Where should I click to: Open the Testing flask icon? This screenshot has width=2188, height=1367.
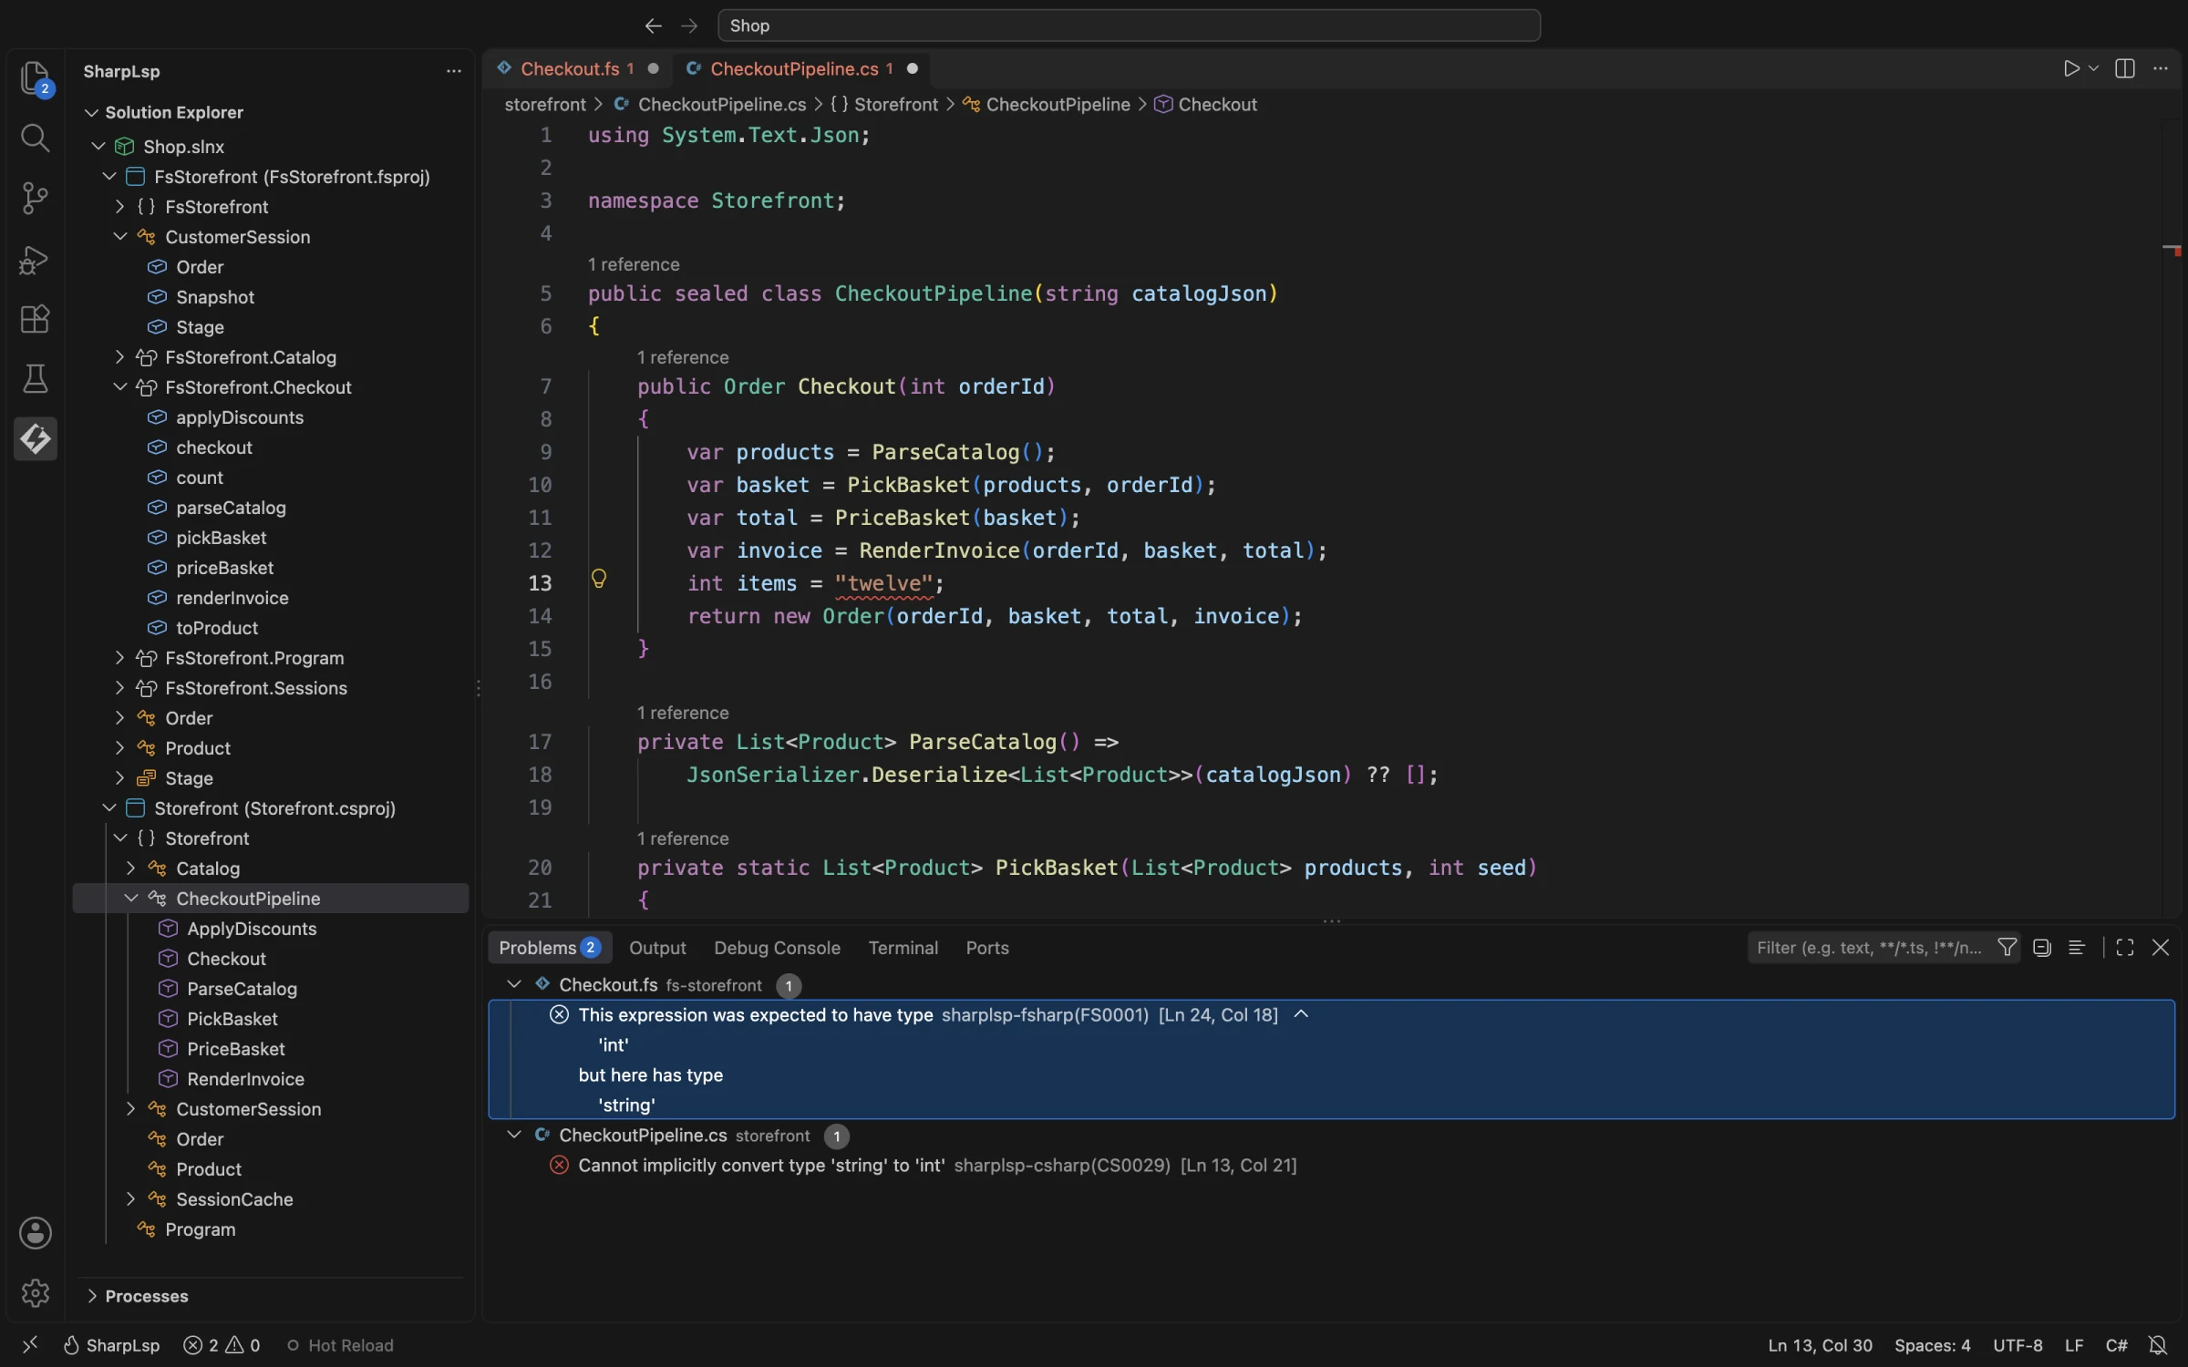pos(35,379)
